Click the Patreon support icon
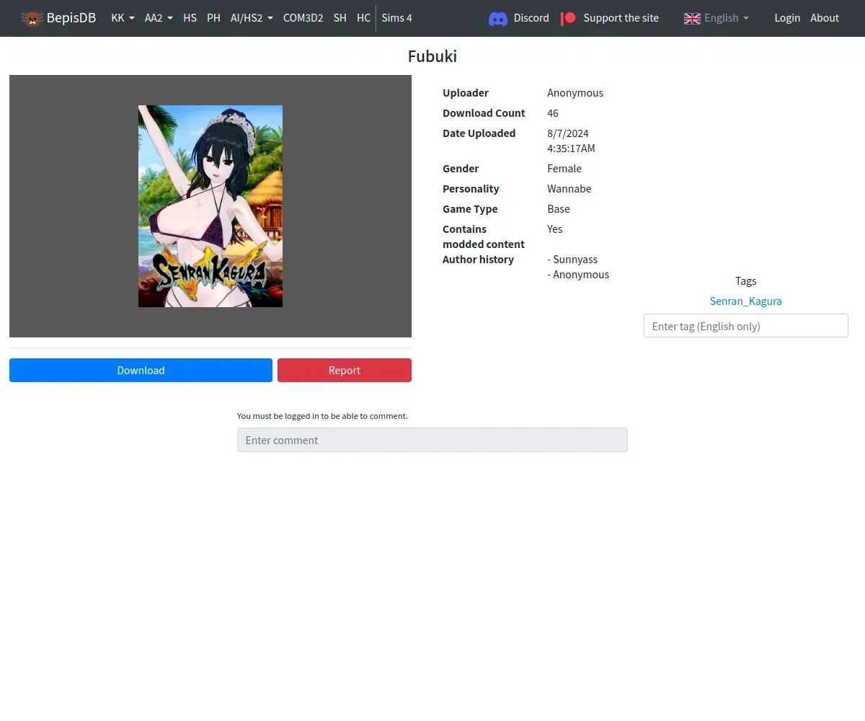Image resolution: width=865 pixels, height=721 pixels. click(x=568, y=18)
